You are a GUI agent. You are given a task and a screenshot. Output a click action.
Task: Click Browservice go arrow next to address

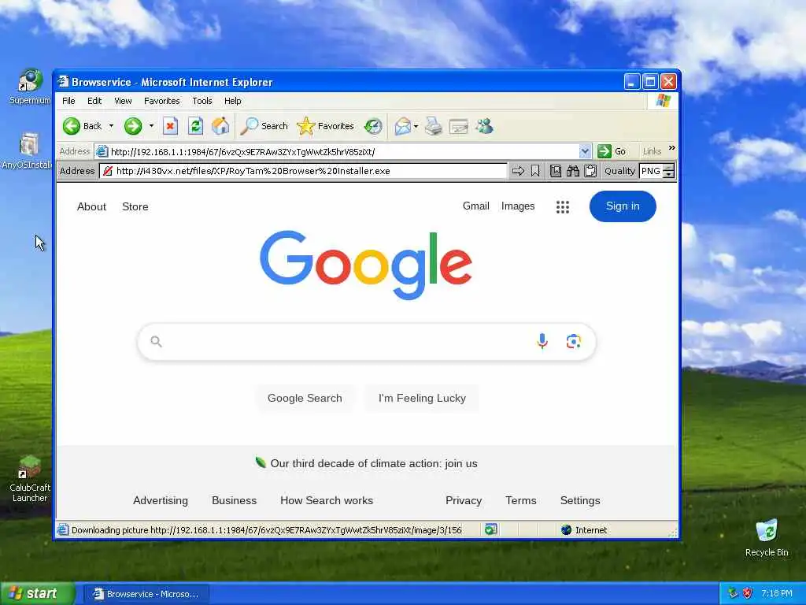click(x=518, y=171)
